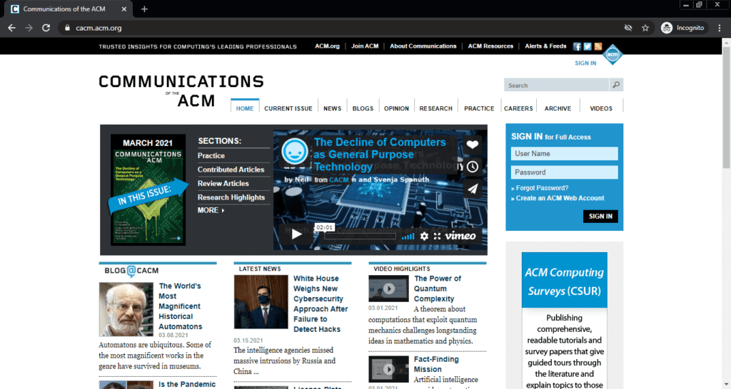Enter fullscreen on the video
731x389 pixels.
[x=437, y=236]
